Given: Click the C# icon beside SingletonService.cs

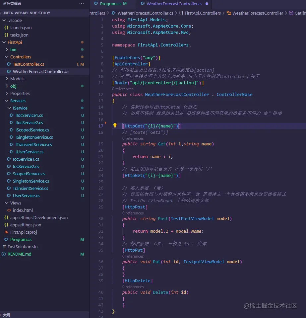Looking at the screenshot, I should tap(9, 181).
